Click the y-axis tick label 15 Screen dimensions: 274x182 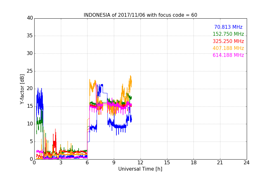coord(30,106)
